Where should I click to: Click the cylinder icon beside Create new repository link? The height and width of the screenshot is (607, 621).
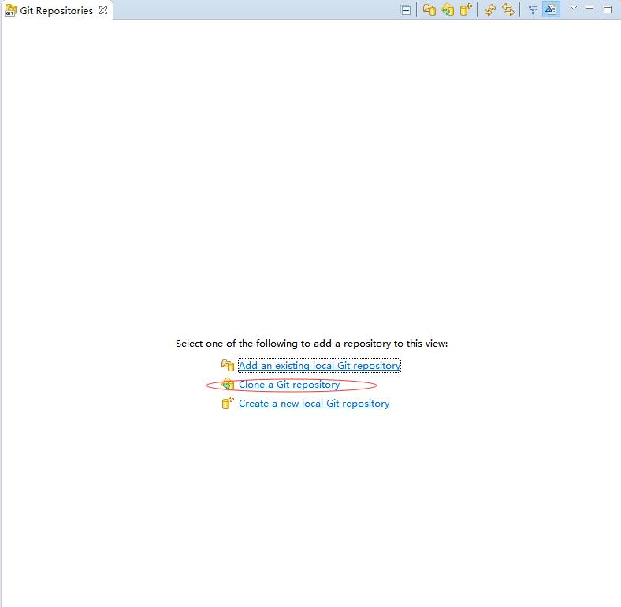(228, 403)
